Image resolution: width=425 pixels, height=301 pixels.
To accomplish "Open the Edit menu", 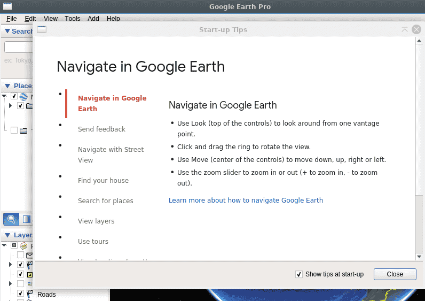I will pyautogui.click(x=30, y=19).
